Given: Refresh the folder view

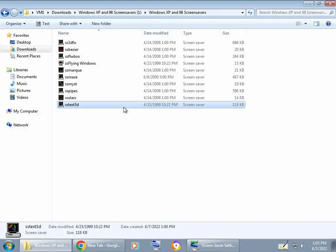Looking at the screenshot, I should point(250,12).
